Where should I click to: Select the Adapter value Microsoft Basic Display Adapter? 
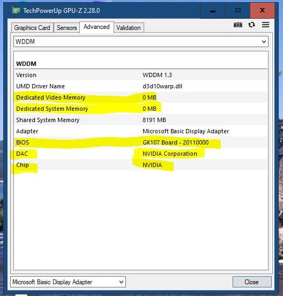point(185,131)
